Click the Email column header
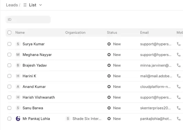Viewport: 183px width, 130px height. pos(144,32)
